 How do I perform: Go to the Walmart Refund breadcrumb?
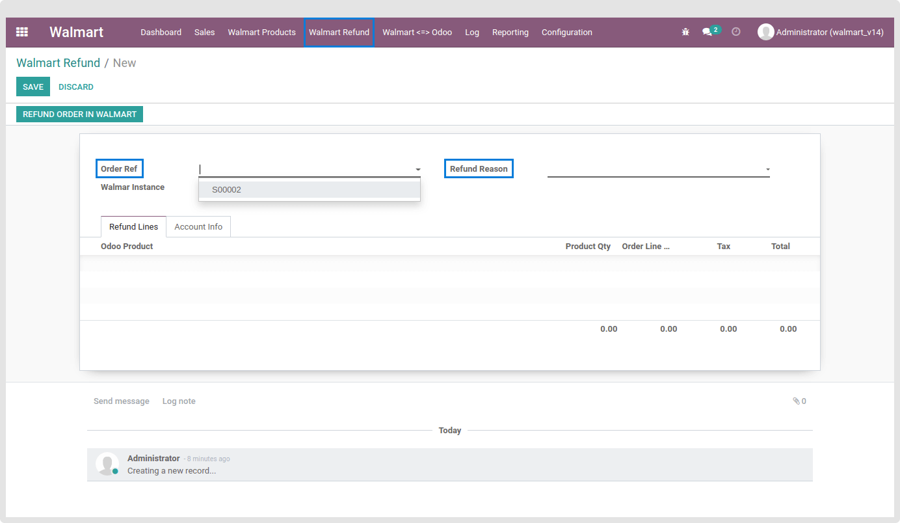pyautogui.click(x=58, y=63)
